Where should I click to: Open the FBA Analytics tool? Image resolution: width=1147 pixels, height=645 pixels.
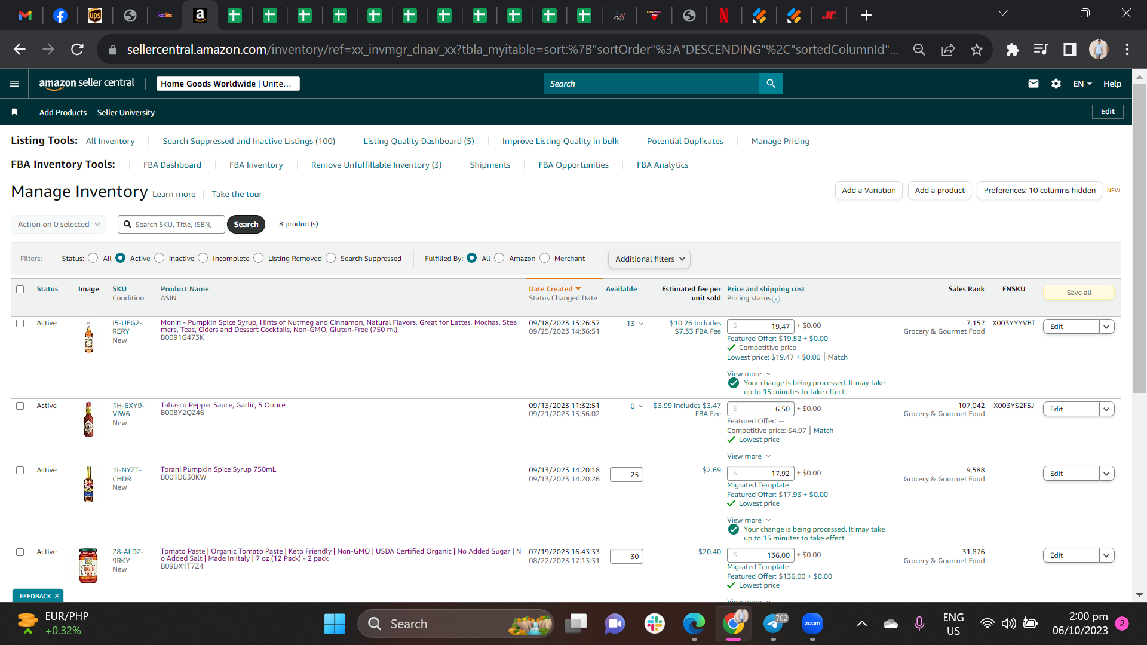663,165
